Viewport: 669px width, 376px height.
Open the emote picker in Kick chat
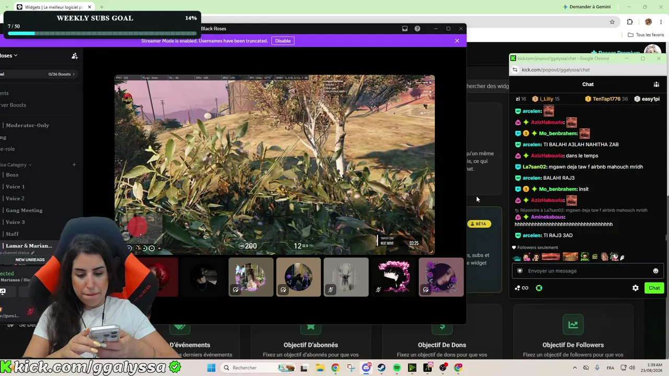tap(655, 271)
